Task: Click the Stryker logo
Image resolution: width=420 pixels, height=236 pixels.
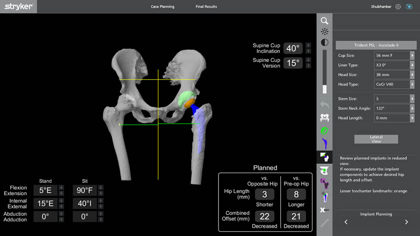Action: pyautogui.click(x=18, y=6)
